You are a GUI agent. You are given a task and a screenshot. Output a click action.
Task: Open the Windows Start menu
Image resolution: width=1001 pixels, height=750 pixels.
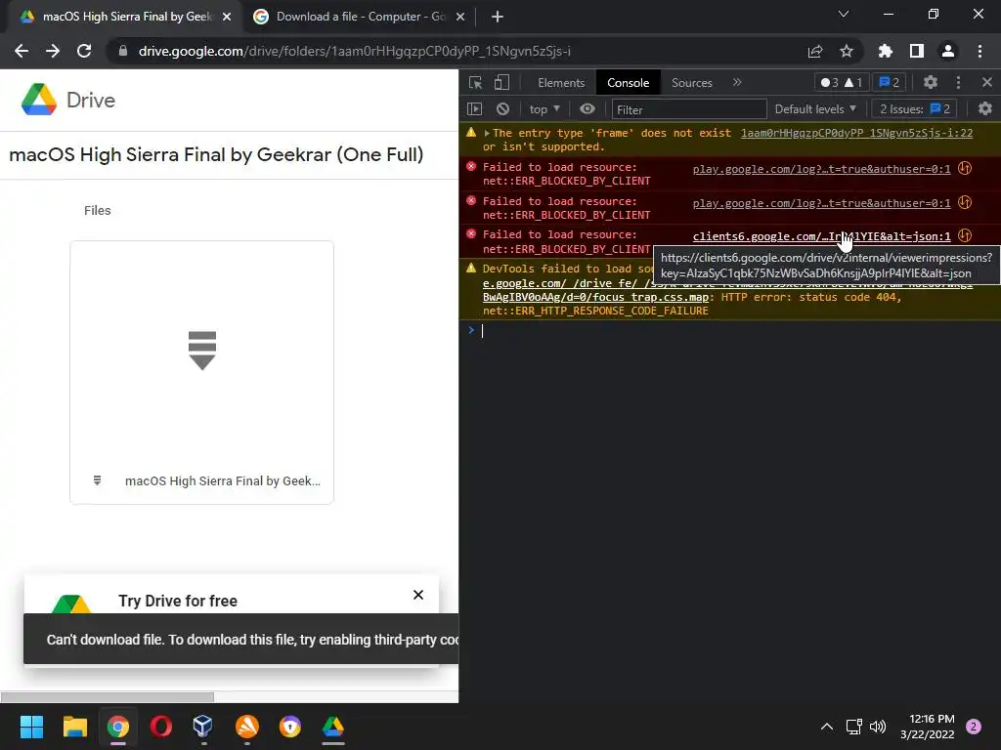[31, 727]
